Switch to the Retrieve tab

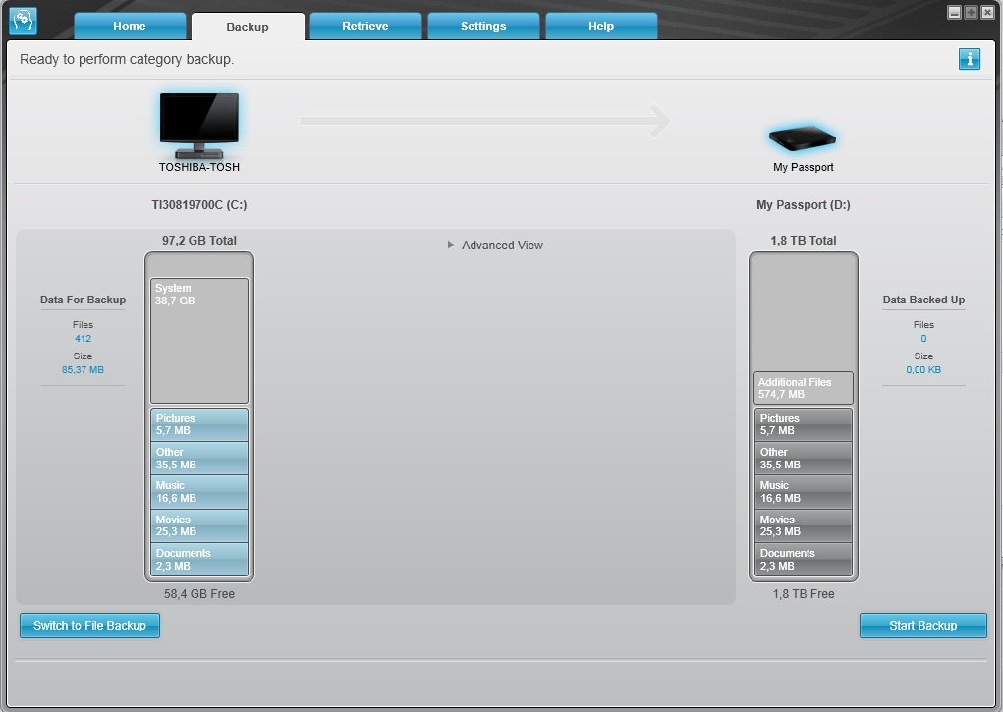[365, 27]
